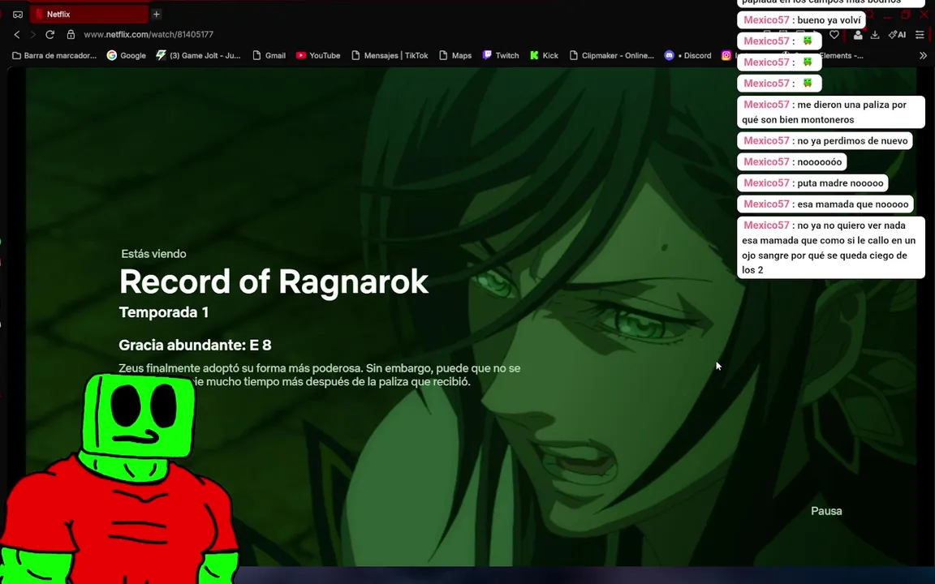Click the Record of Ragnarok title
The width and height of the screenshot is (935, 584).
tap(274, 282)
